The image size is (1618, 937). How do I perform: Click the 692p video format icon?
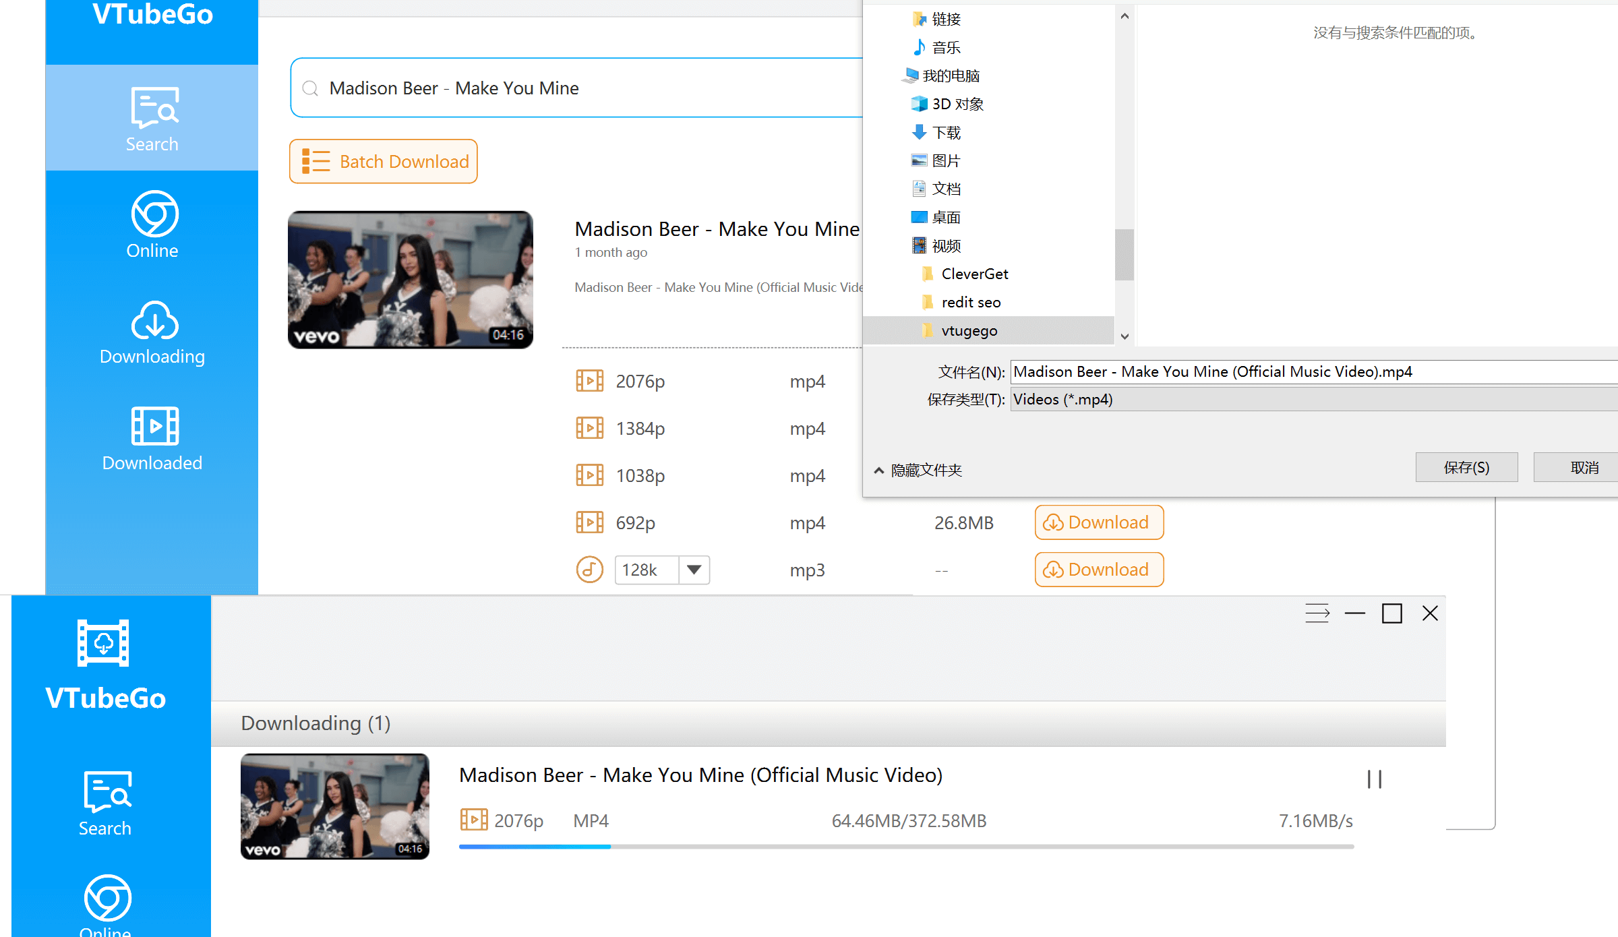590,522
